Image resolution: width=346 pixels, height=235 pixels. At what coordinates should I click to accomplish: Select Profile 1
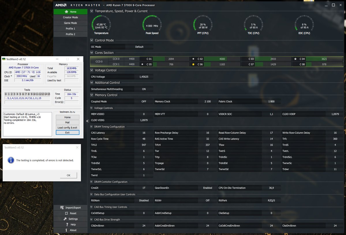tap(70, 29)
